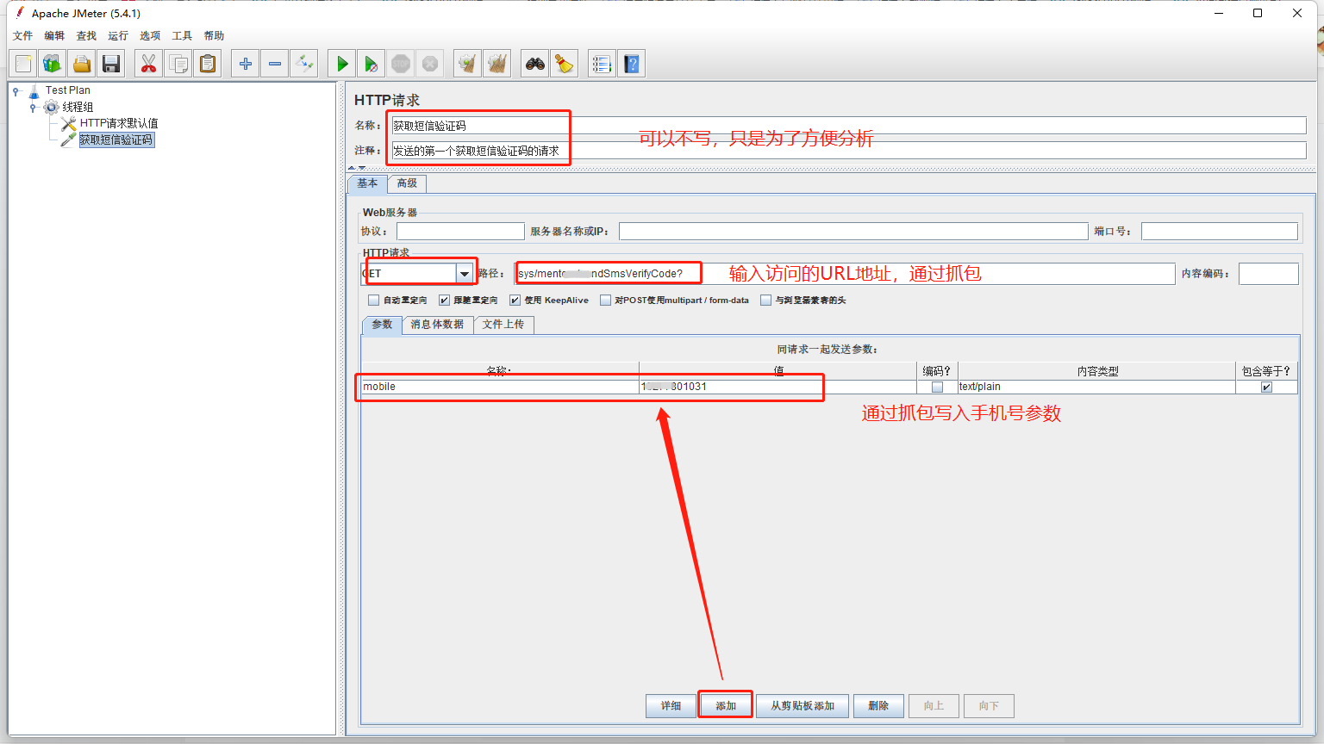Image resolution: width=1324 pixels, height=744 pixels.
Task: Click the Cut scissors icon
Action: pyautogui.click(x=149, y=64)
